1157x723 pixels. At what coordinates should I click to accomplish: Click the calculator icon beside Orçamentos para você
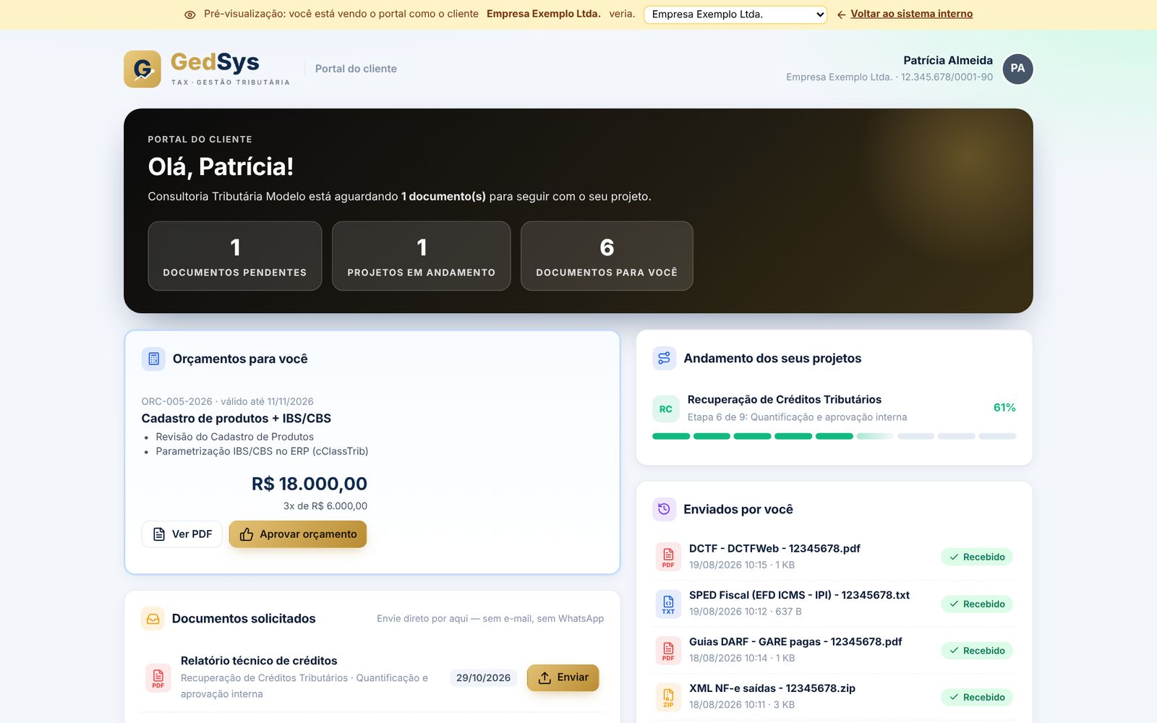tap(153, 359)
